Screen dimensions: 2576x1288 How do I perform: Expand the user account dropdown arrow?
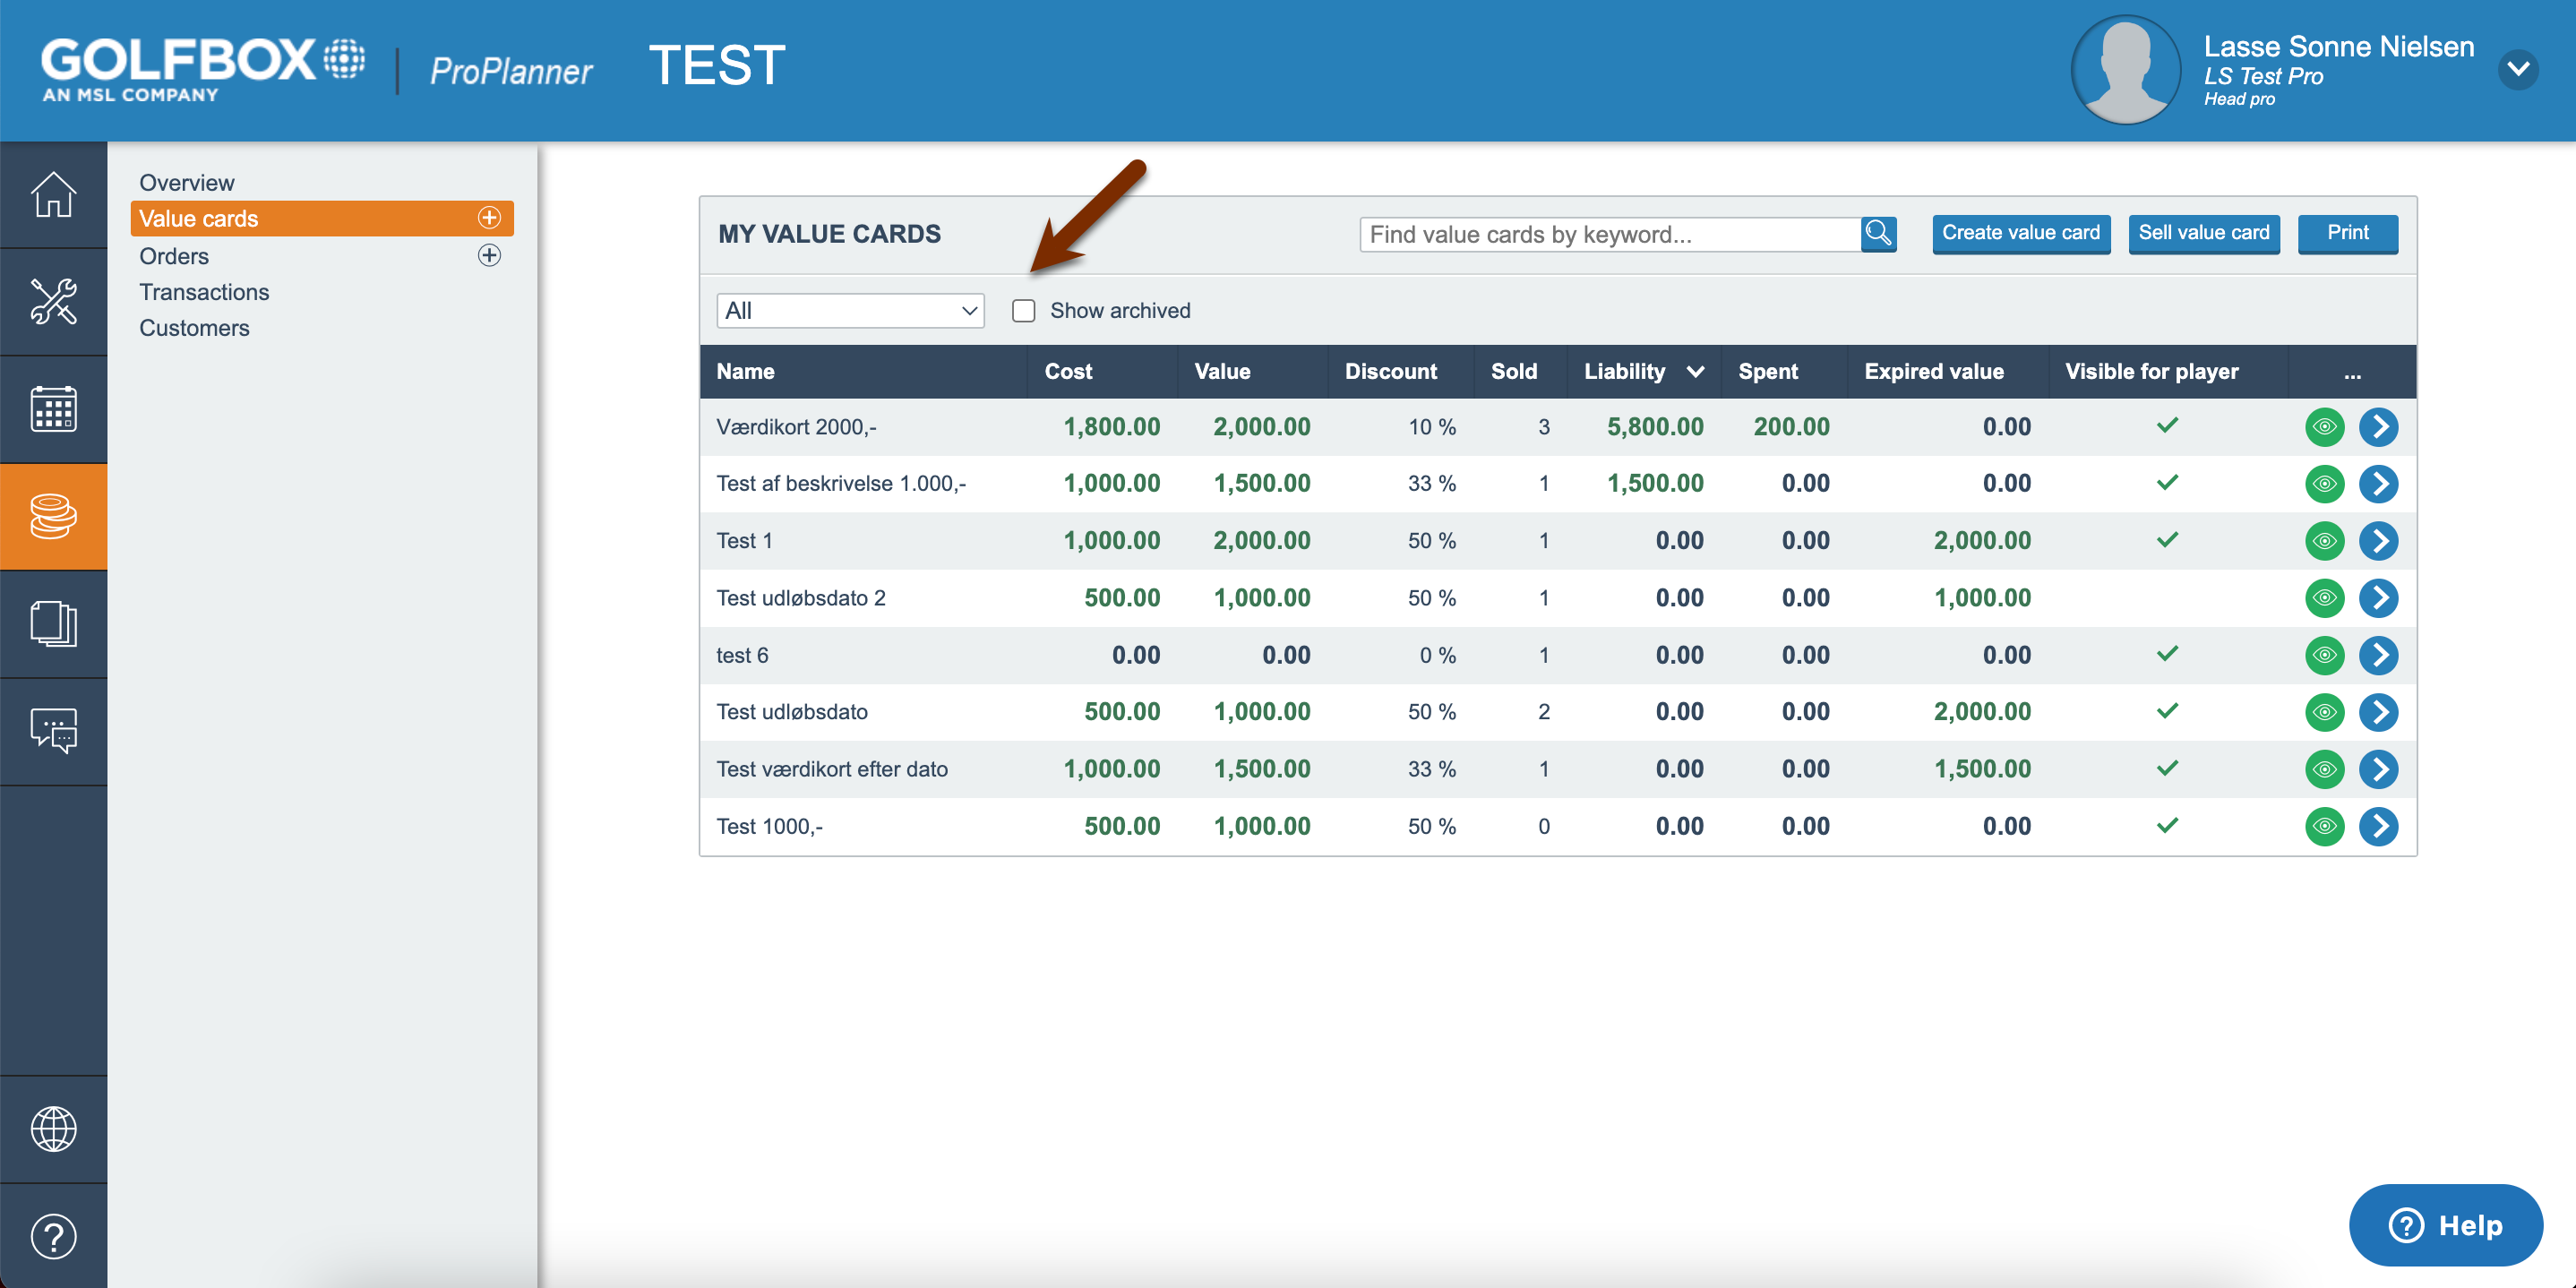(x=2518, y=69)
